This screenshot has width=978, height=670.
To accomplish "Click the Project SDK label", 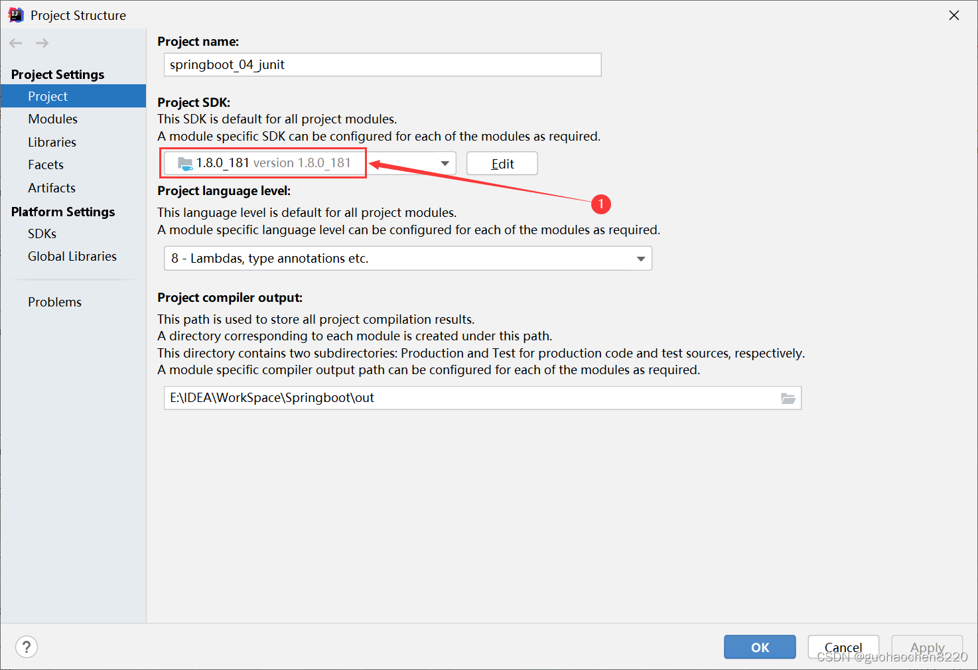I will [x=194, y=102].
